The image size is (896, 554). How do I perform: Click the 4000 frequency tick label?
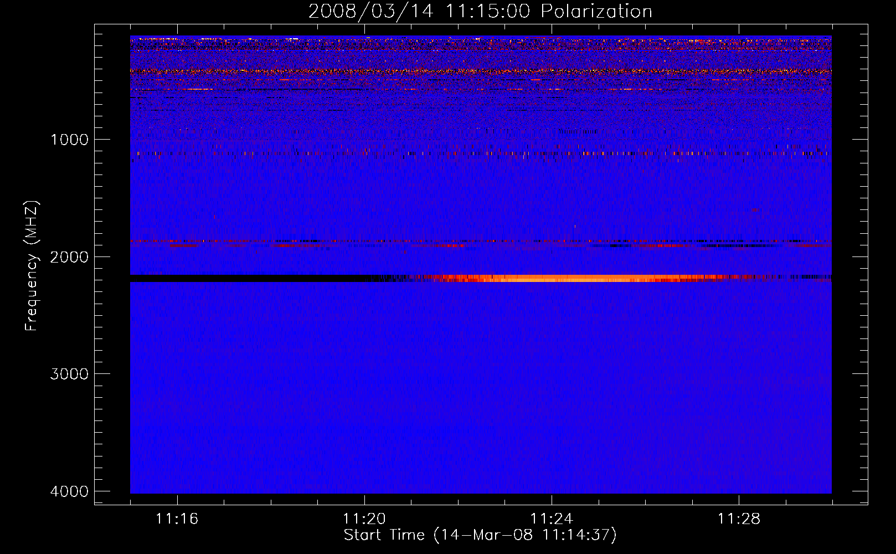coord(69,491)
